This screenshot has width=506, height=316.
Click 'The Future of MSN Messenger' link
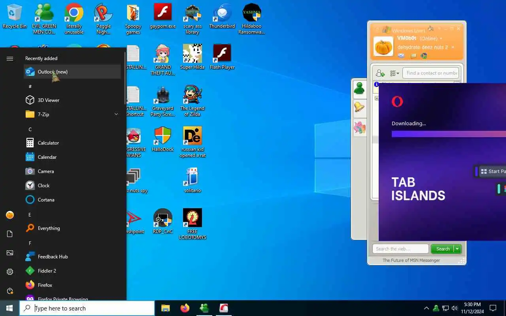click(x=411, y=260)
